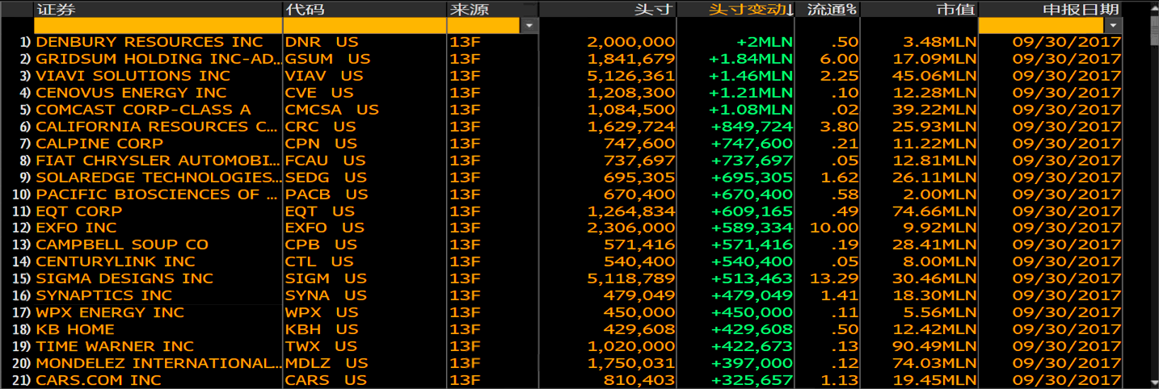Select CENOVUS ENERGY INC security

[x=131, y=93]
